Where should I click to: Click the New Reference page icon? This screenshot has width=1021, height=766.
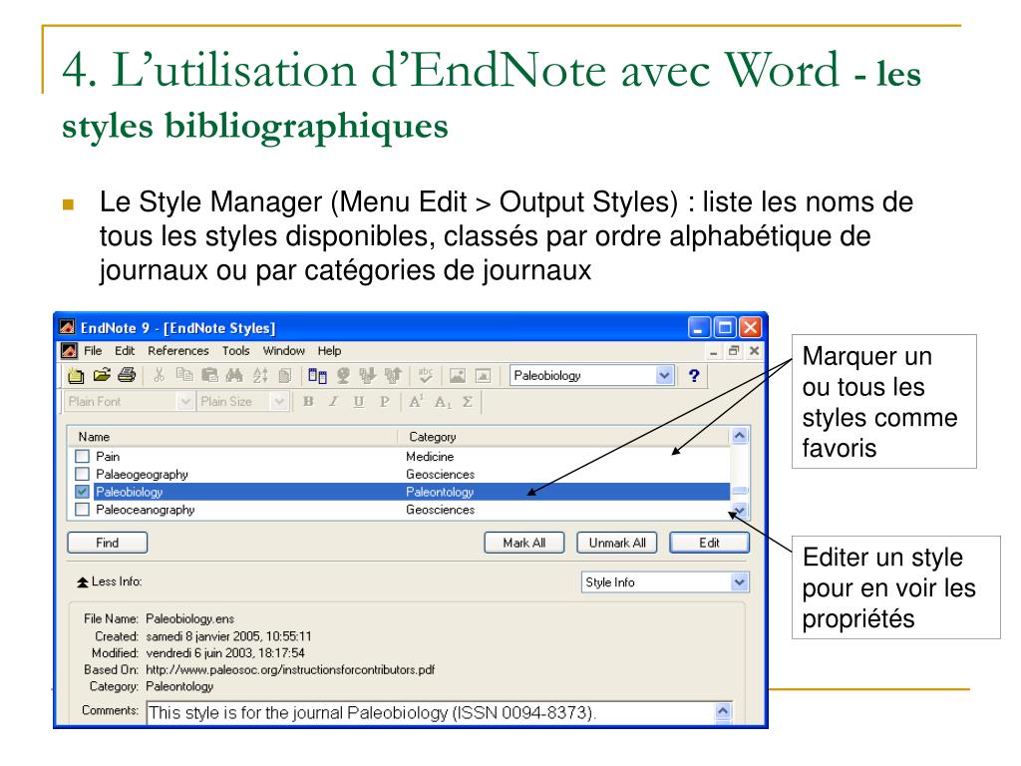284,376
